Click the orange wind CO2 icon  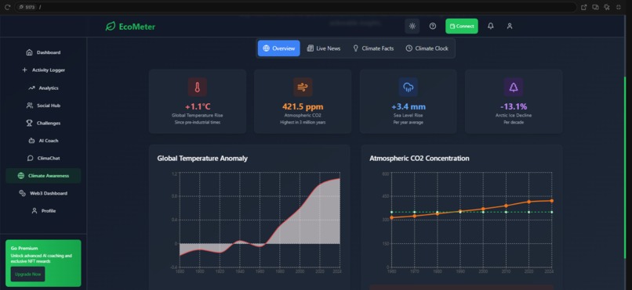click(303, 88)
